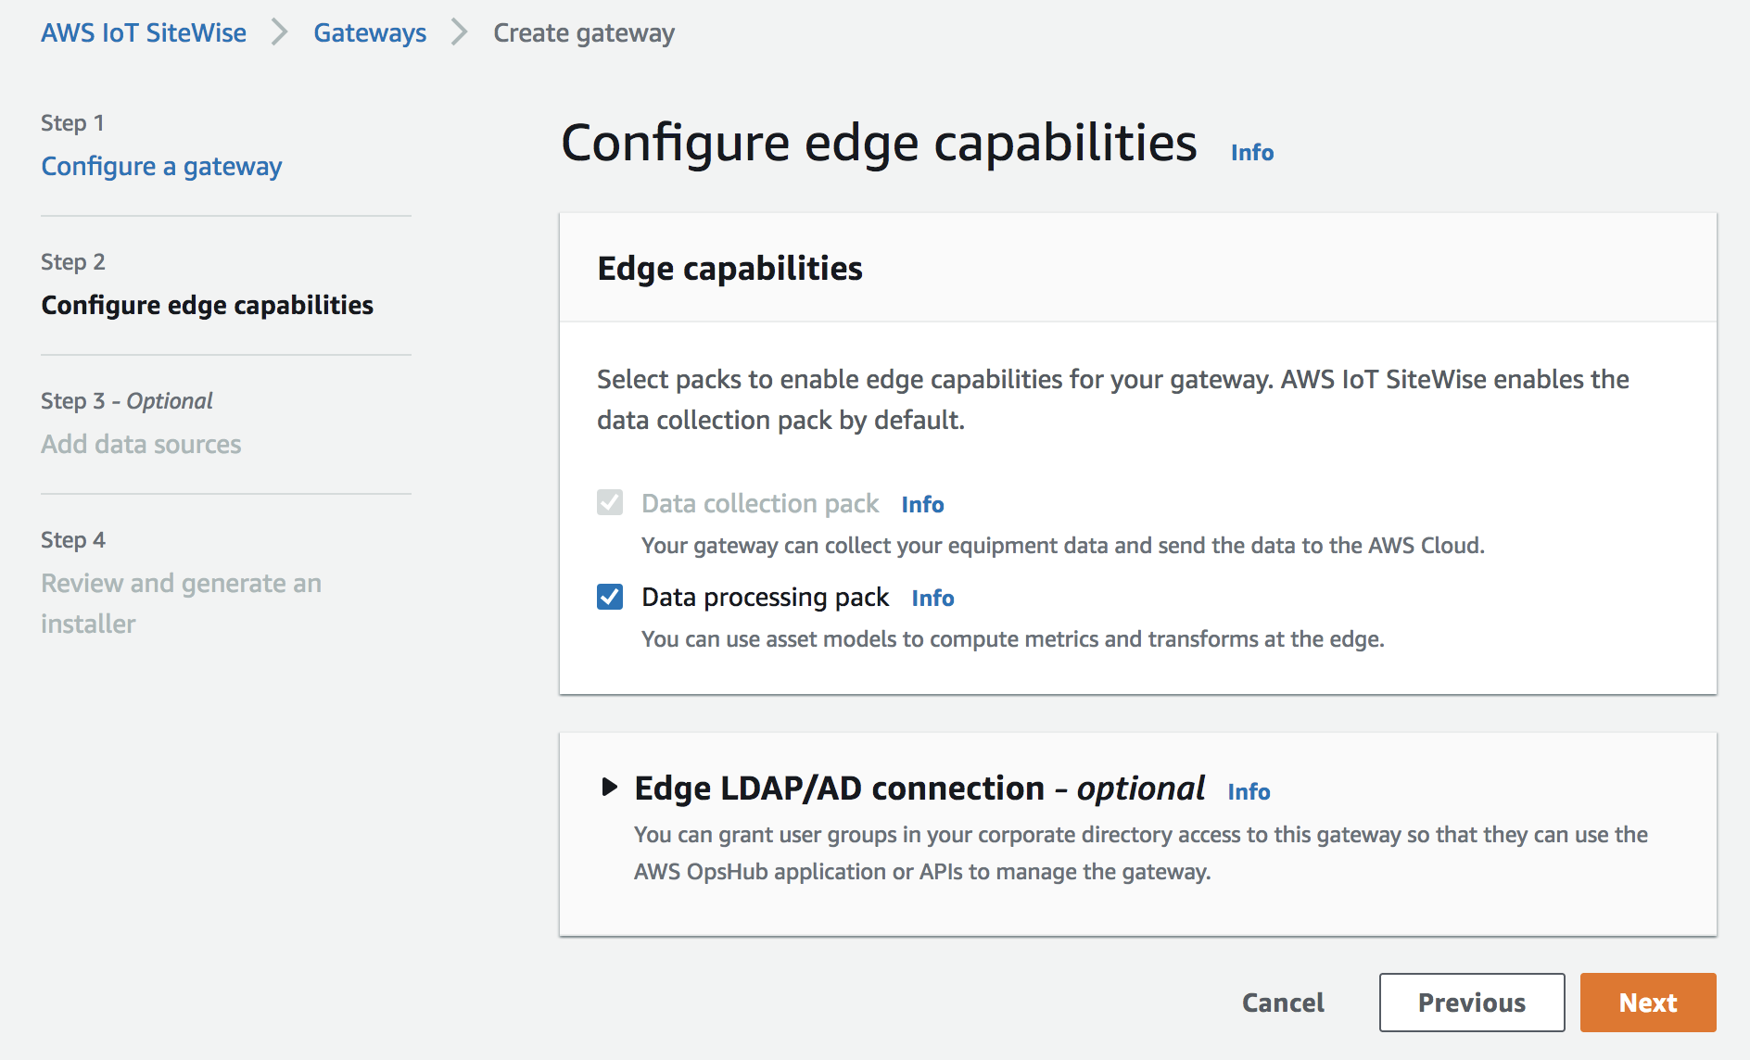The image size is (1750, 1060).
Task: Select Add data sources step
Action: (141, 444)
